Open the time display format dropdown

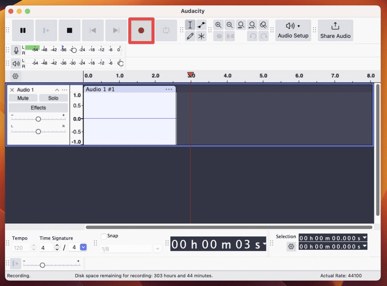coord(264,244)
